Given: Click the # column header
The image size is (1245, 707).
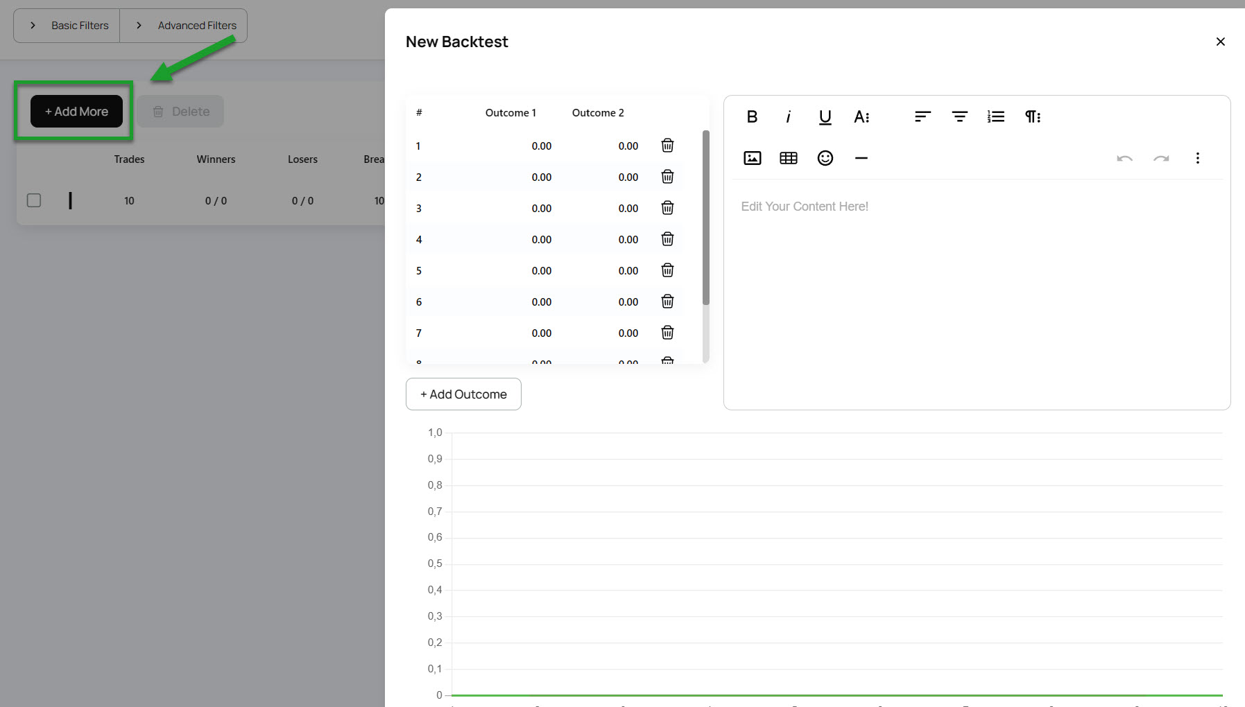Looking at the screenshot, I should coord(419,113).
